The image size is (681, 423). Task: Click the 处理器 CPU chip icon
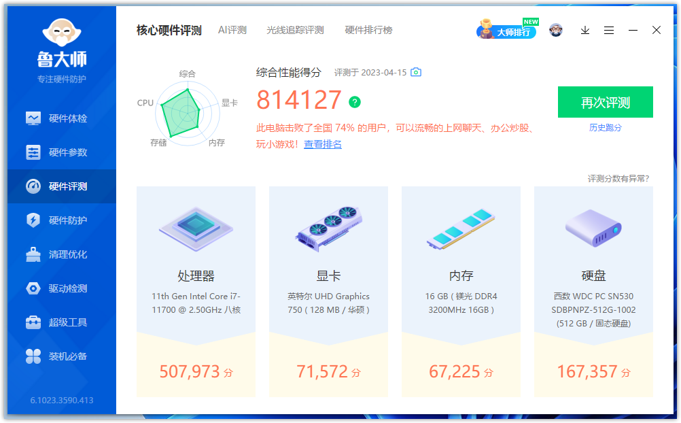click(196, 229)
